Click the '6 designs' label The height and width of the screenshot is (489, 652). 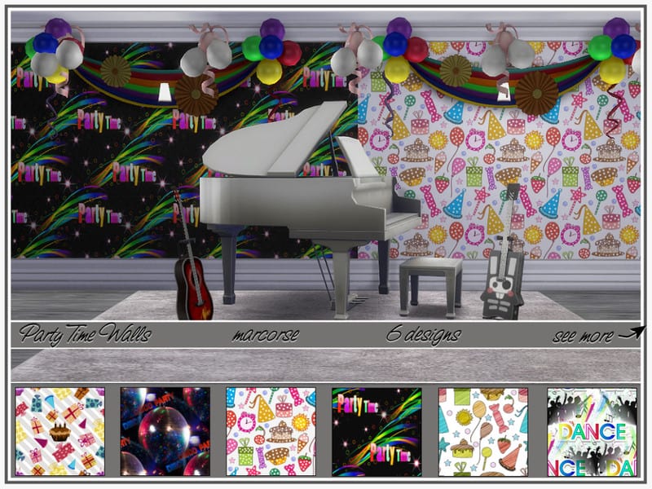(x=423, y=334)
